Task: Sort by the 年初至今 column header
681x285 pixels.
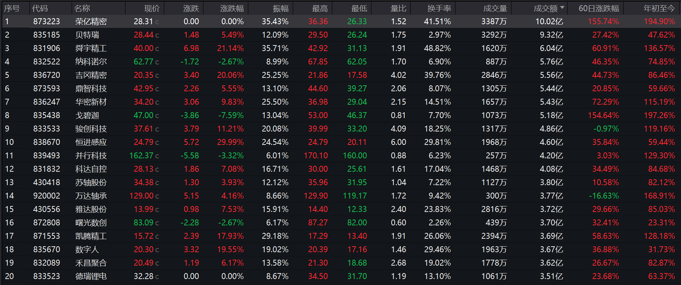Action: click(659, 8)
